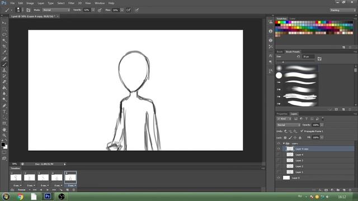Screen dimensions: 358x201
Task: Hide the Layer 4 copy layer
Action: [279, 149]
